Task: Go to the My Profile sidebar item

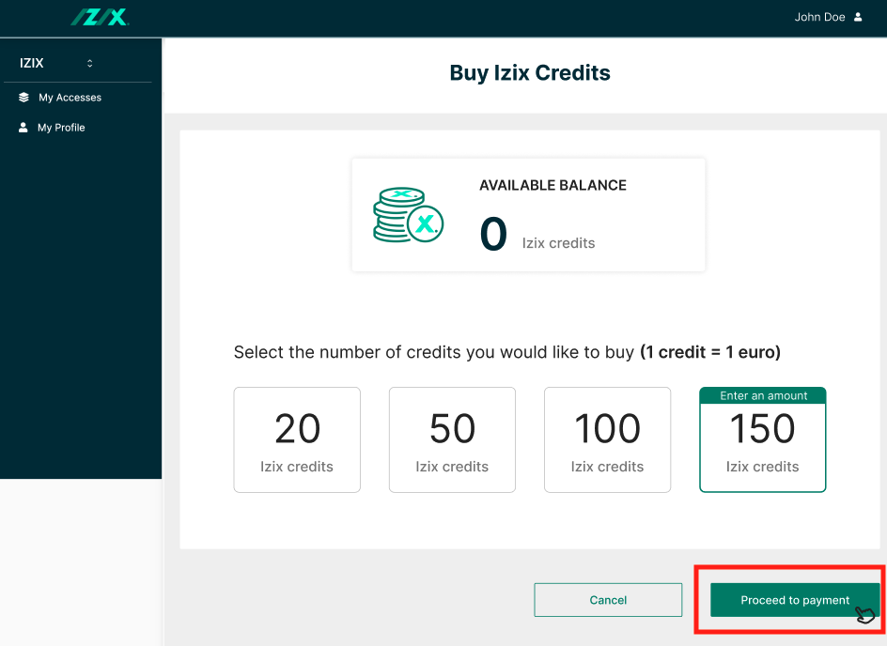Action: coord(61,128)
